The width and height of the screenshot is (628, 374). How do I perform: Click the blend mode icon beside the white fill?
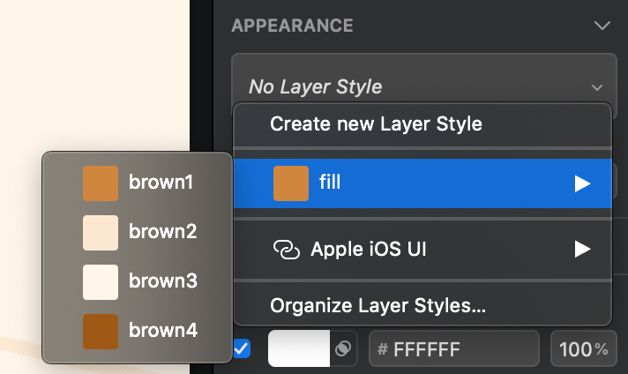pyautogui.click(x=344, y=349)
